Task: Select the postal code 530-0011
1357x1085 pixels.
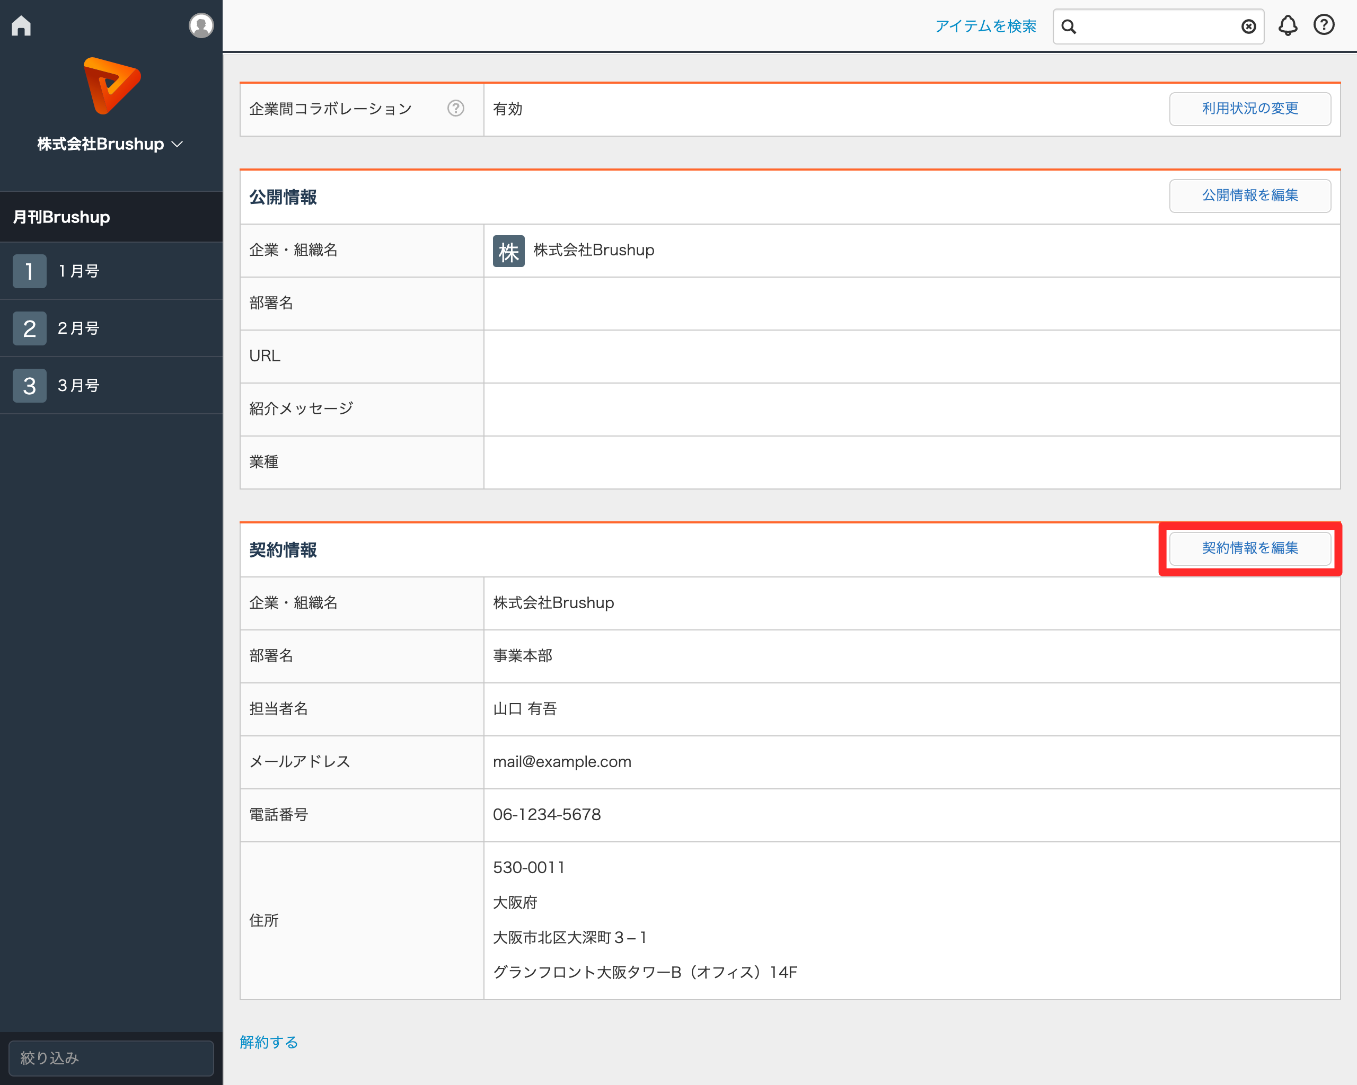Action: pyautogui.click(x=528, y=867)
